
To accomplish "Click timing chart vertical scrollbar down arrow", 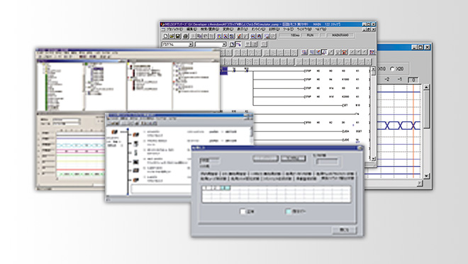I will [426, 176].
